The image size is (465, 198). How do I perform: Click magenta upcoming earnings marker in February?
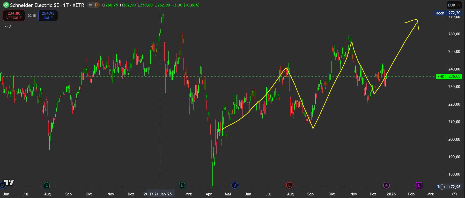tap(419, 185)
